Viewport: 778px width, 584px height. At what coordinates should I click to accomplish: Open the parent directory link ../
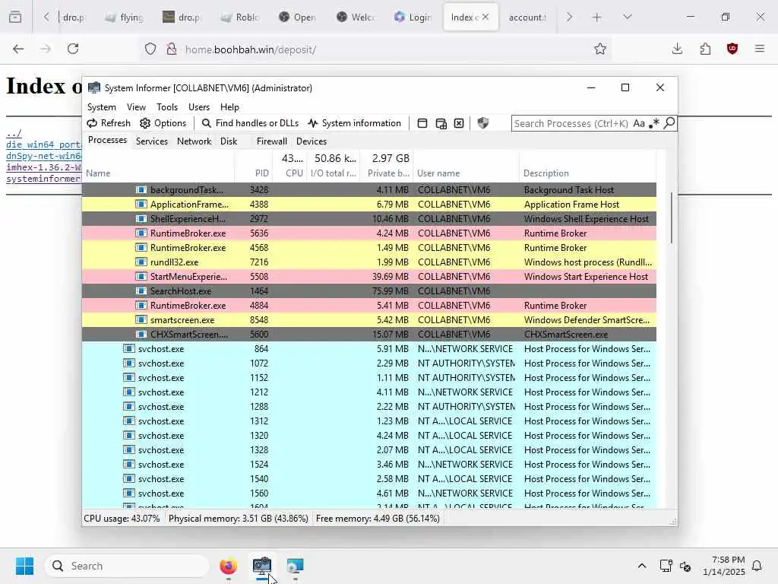tap(14, 134)
